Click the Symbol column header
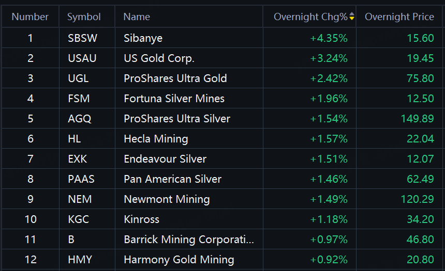Viewport: 445px width, 271px height. [84, 17]
